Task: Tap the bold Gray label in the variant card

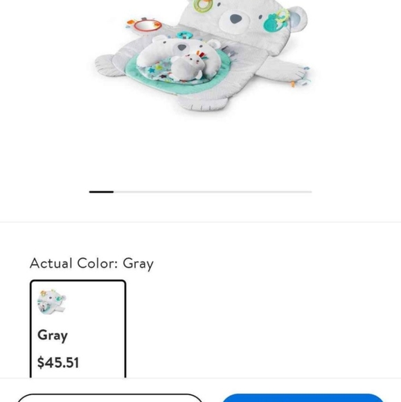Action: [x=53, y=335]
